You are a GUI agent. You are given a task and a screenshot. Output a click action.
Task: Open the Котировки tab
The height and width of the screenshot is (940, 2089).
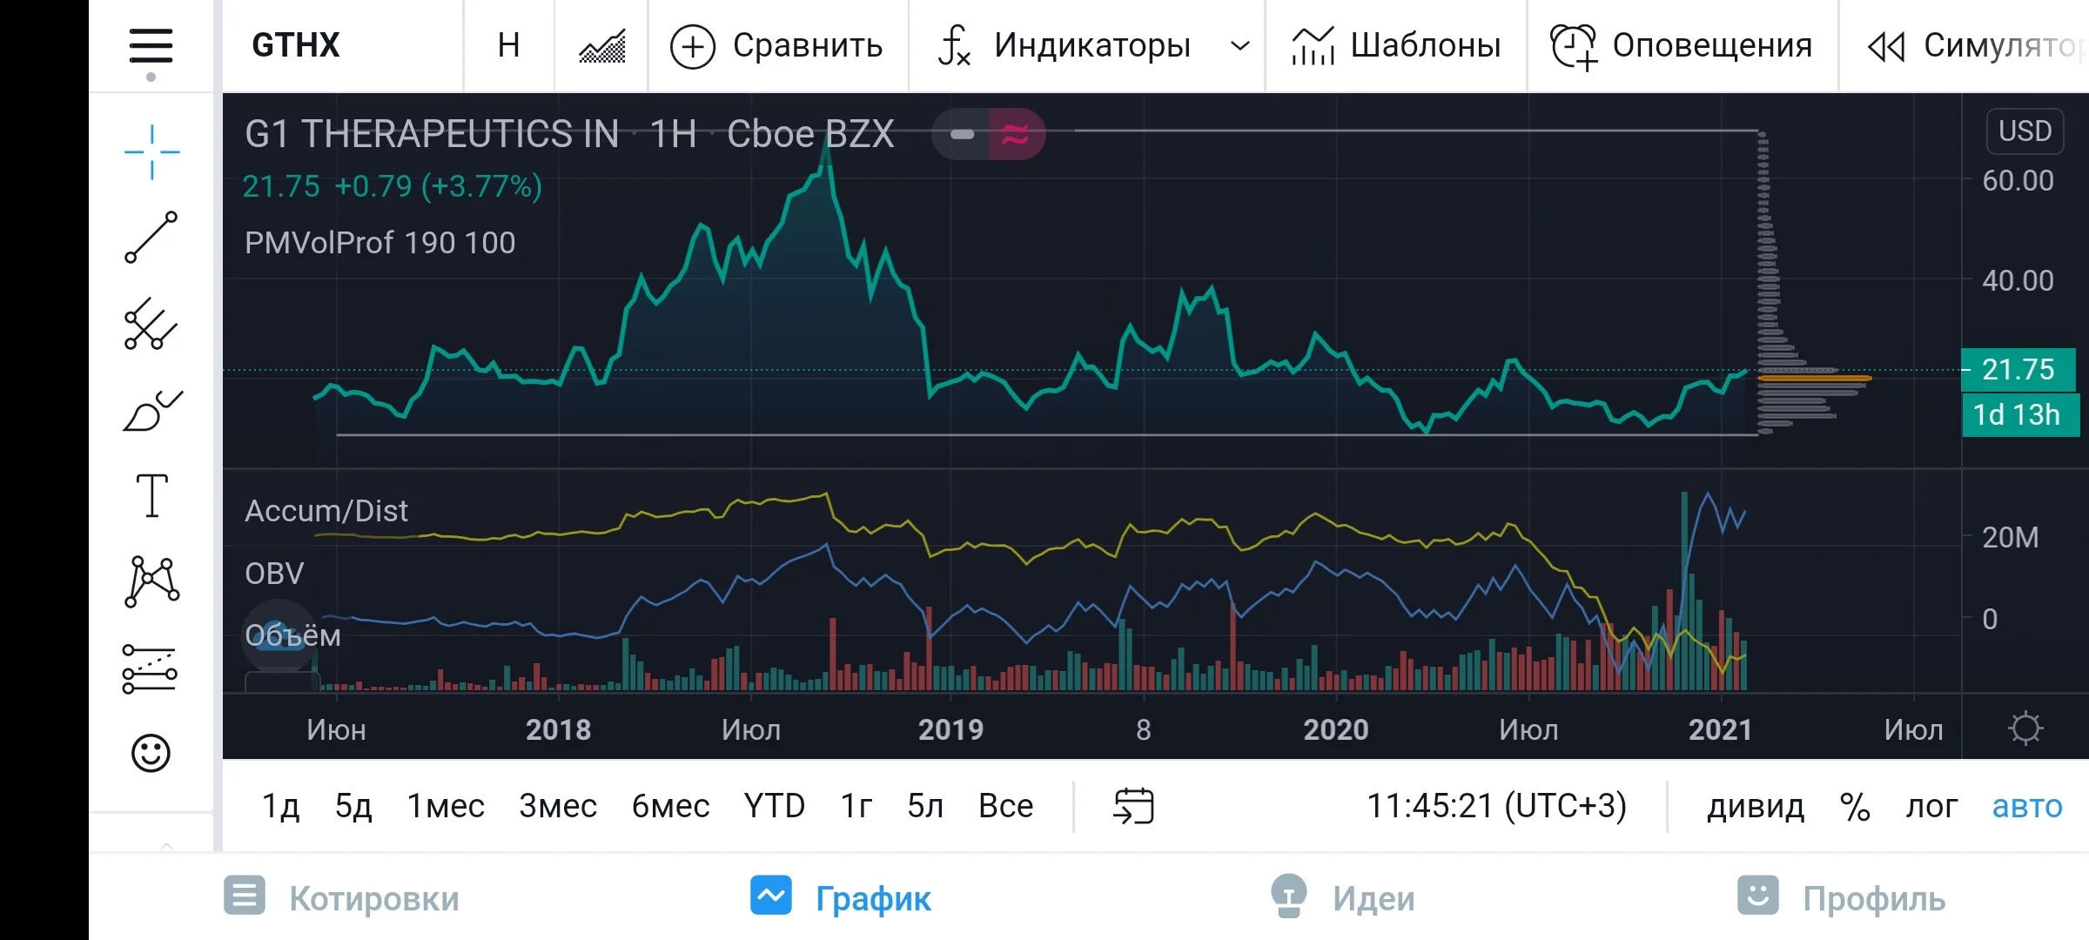341,897
